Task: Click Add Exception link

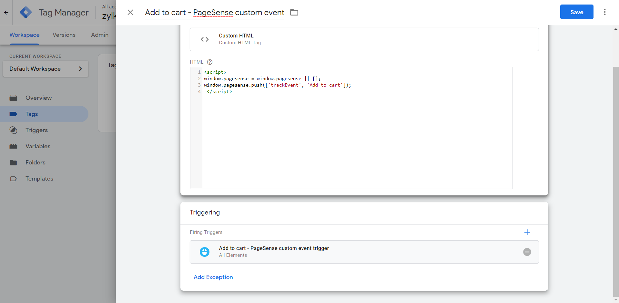Action: click(213, 277)
